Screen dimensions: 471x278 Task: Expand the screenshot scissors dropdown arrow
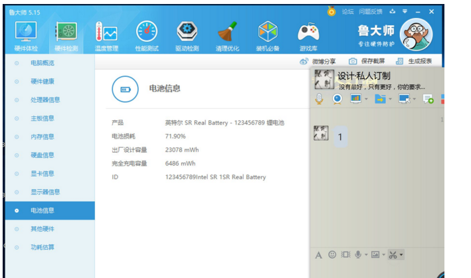tap(401, 255)
